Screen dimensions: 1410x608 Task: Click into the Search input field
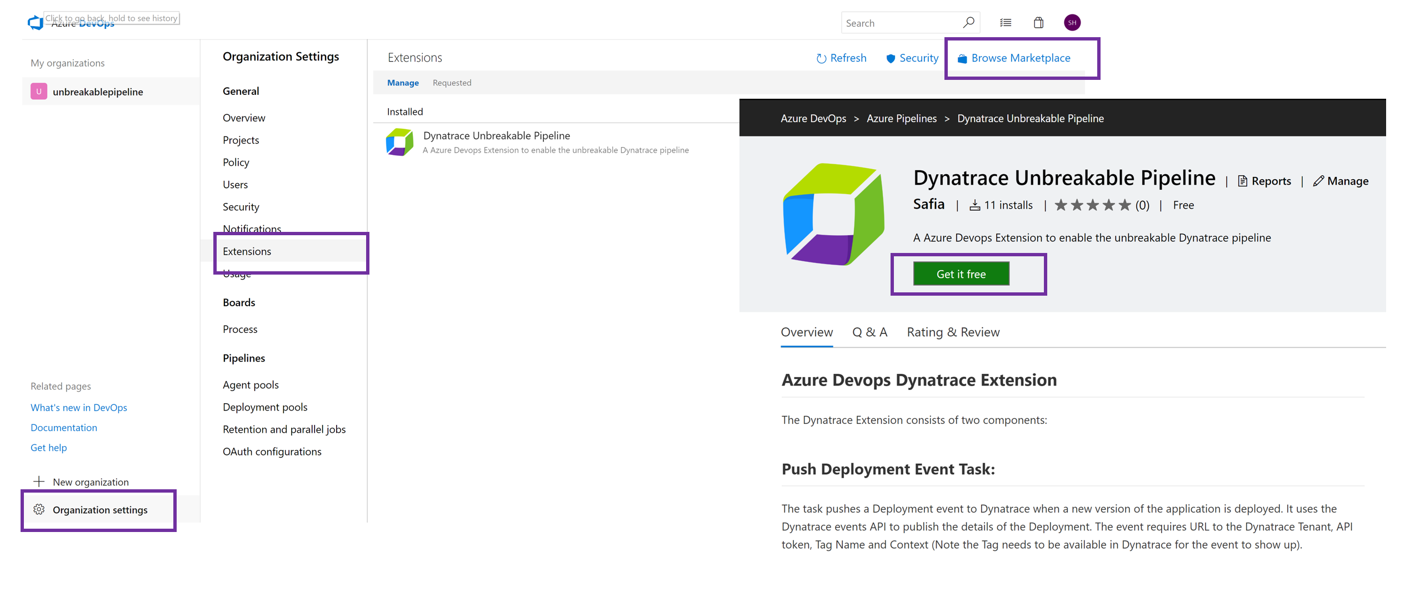[900, 23]
